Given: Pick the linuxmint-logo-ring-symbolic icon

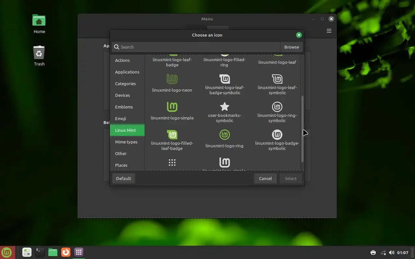Looking at the screenshot, I should point(277,107).
